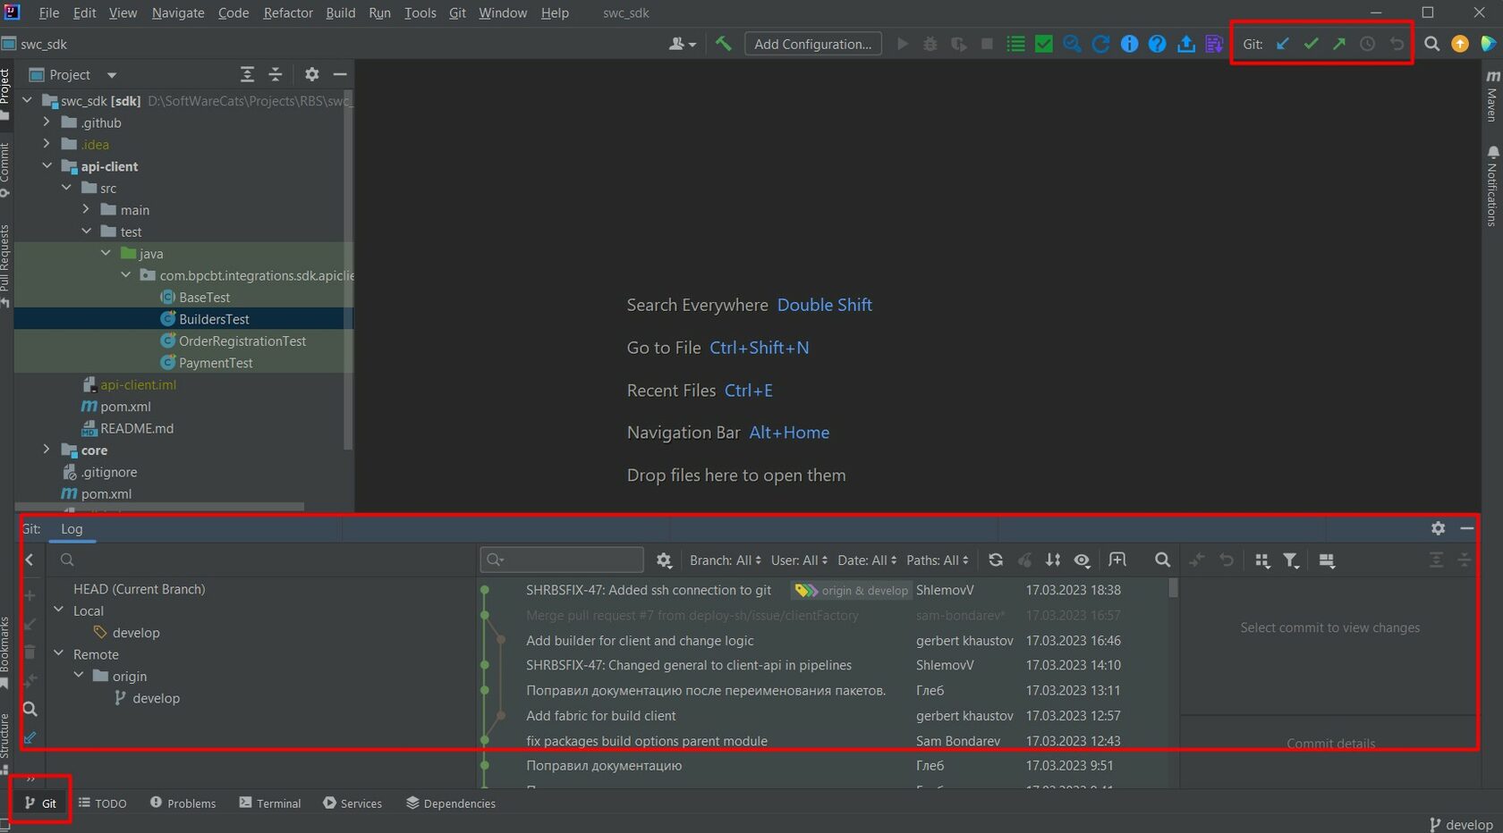The width and height of the screenshot is (1503, 833).
Task: Open the Navigate menu
Action: click(x=178, y=13)
